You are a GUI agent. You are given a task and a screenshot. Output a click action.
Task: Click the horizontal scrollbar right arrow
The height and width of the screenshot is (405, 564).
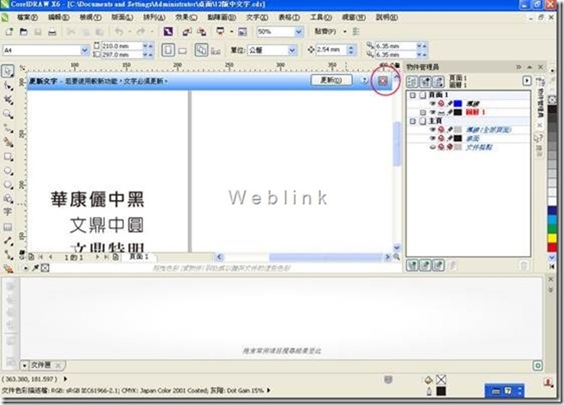[388, 257]
